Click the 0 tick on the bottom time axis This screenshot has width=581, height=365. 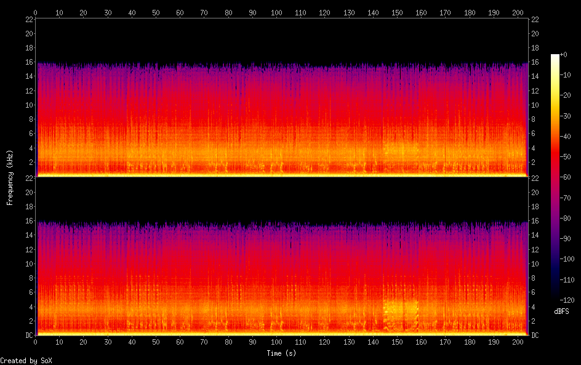click(36, 342)
